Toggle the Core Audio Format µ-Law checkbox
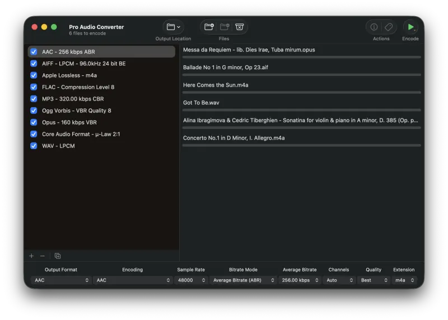The height and width of the screenshot is (320, 448). (x=34, y=134)
